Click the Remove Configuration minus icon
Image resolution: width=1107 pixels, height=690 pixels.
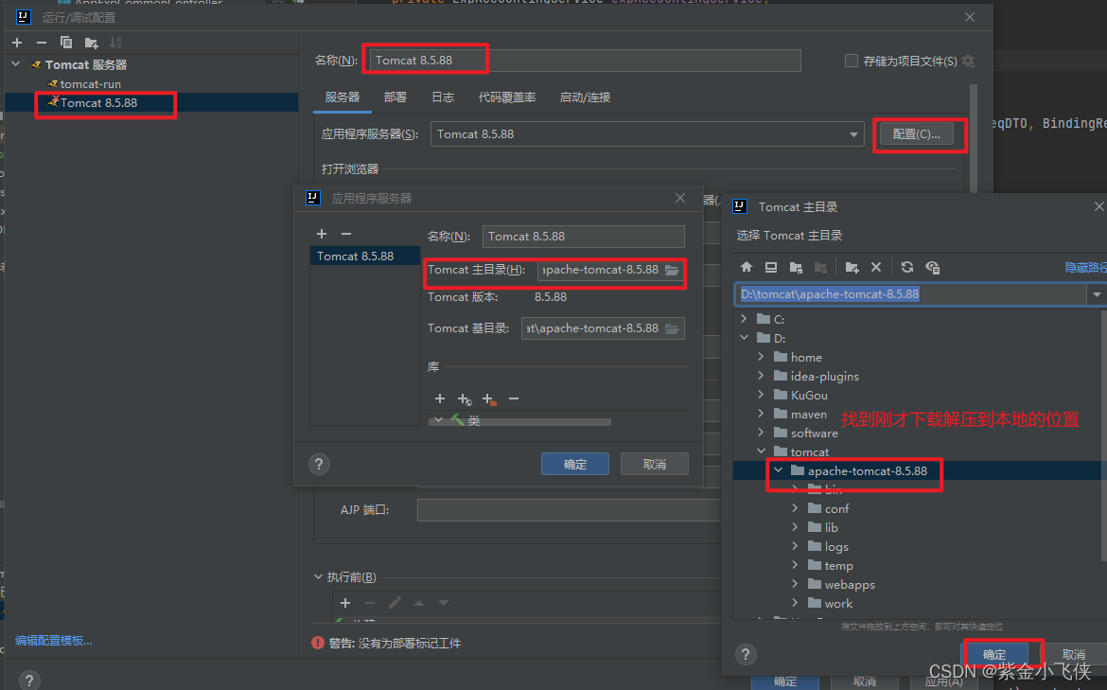click(42, 44)
